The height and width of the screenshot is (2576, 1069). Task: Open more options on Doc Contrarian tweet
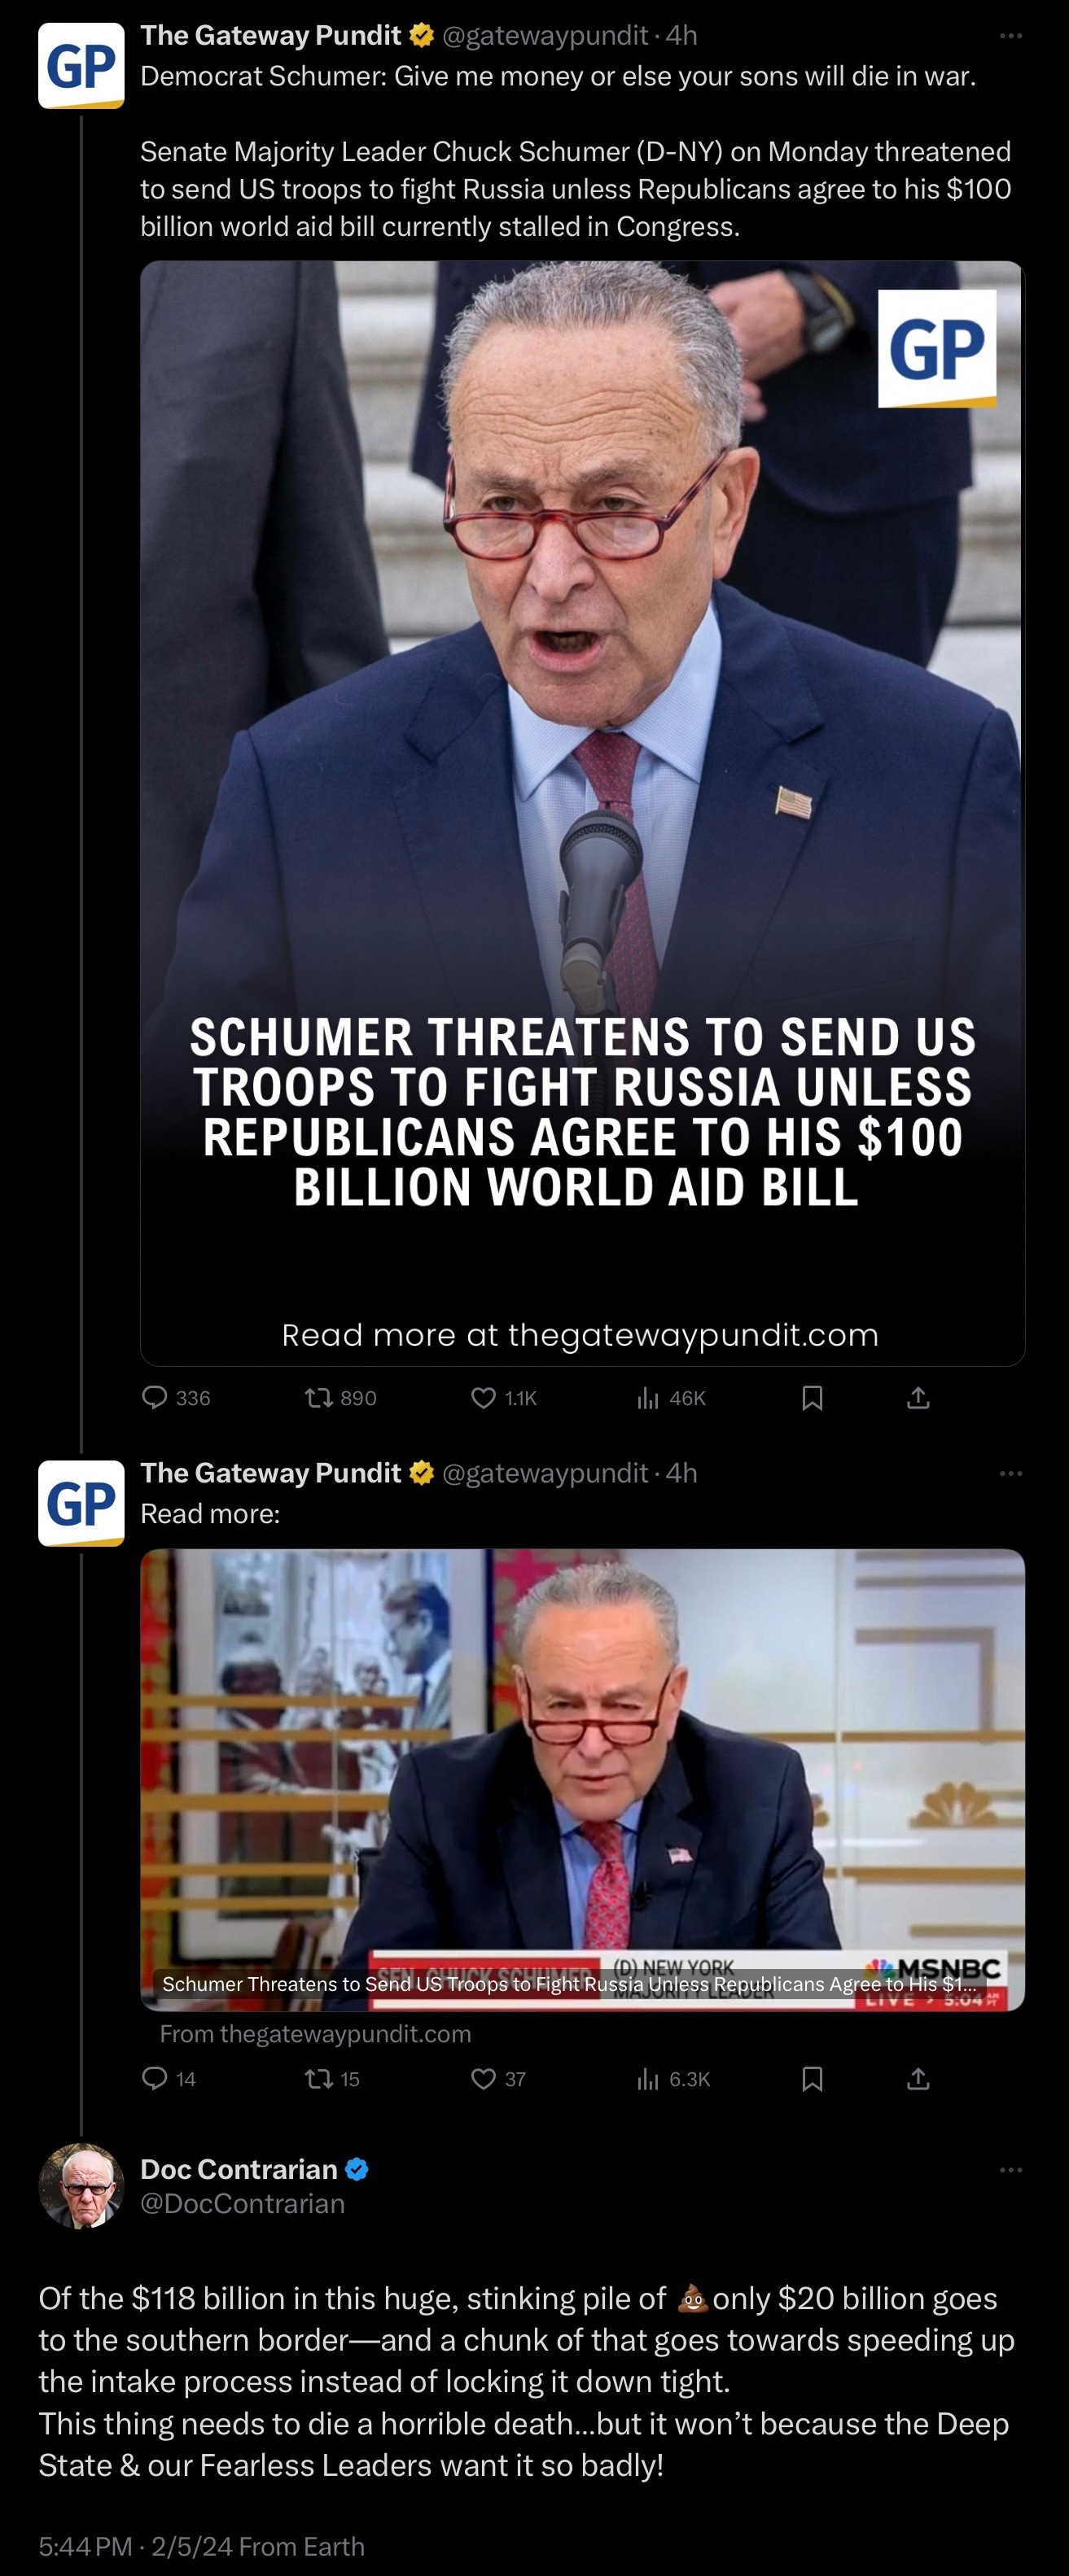[x=1011, y=2169]
